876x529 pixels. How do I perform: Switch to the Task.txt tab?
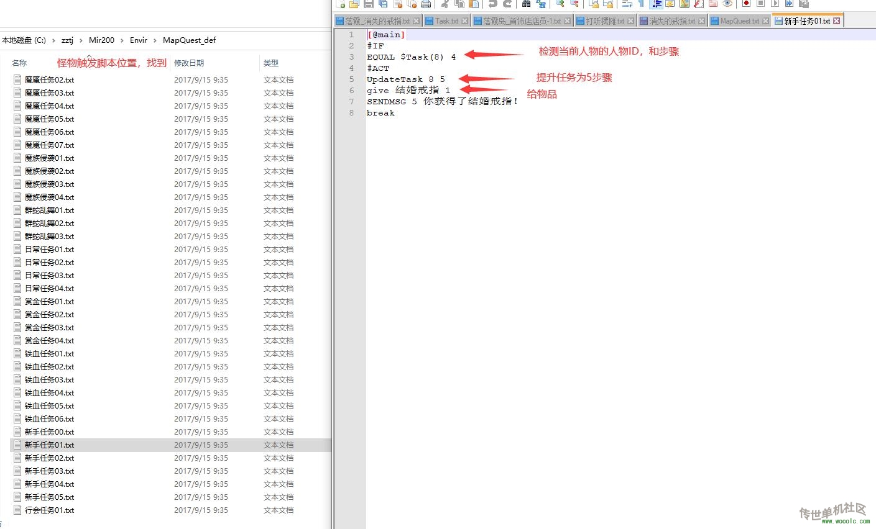point(446,21)
